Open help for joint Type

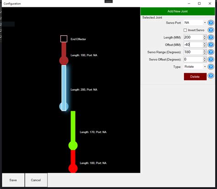(x=211, y=67)
